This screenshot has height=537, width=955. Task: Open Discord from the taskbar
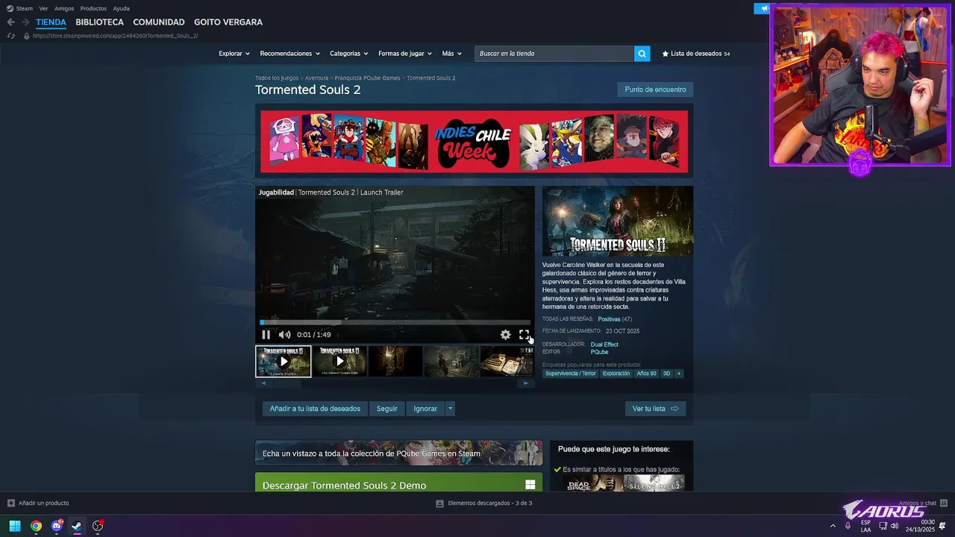pos(57,526)
